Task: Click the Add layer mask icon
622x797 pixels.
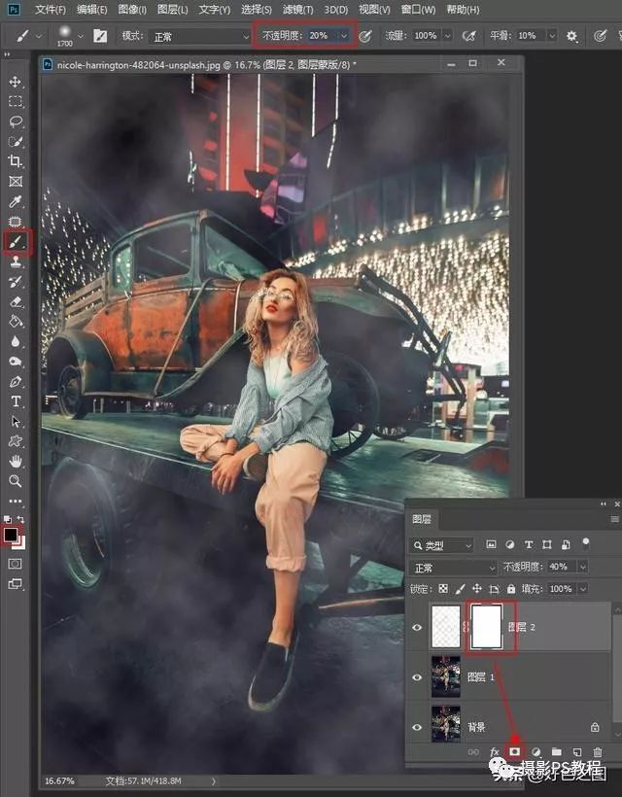Action: tap(515, 751)
